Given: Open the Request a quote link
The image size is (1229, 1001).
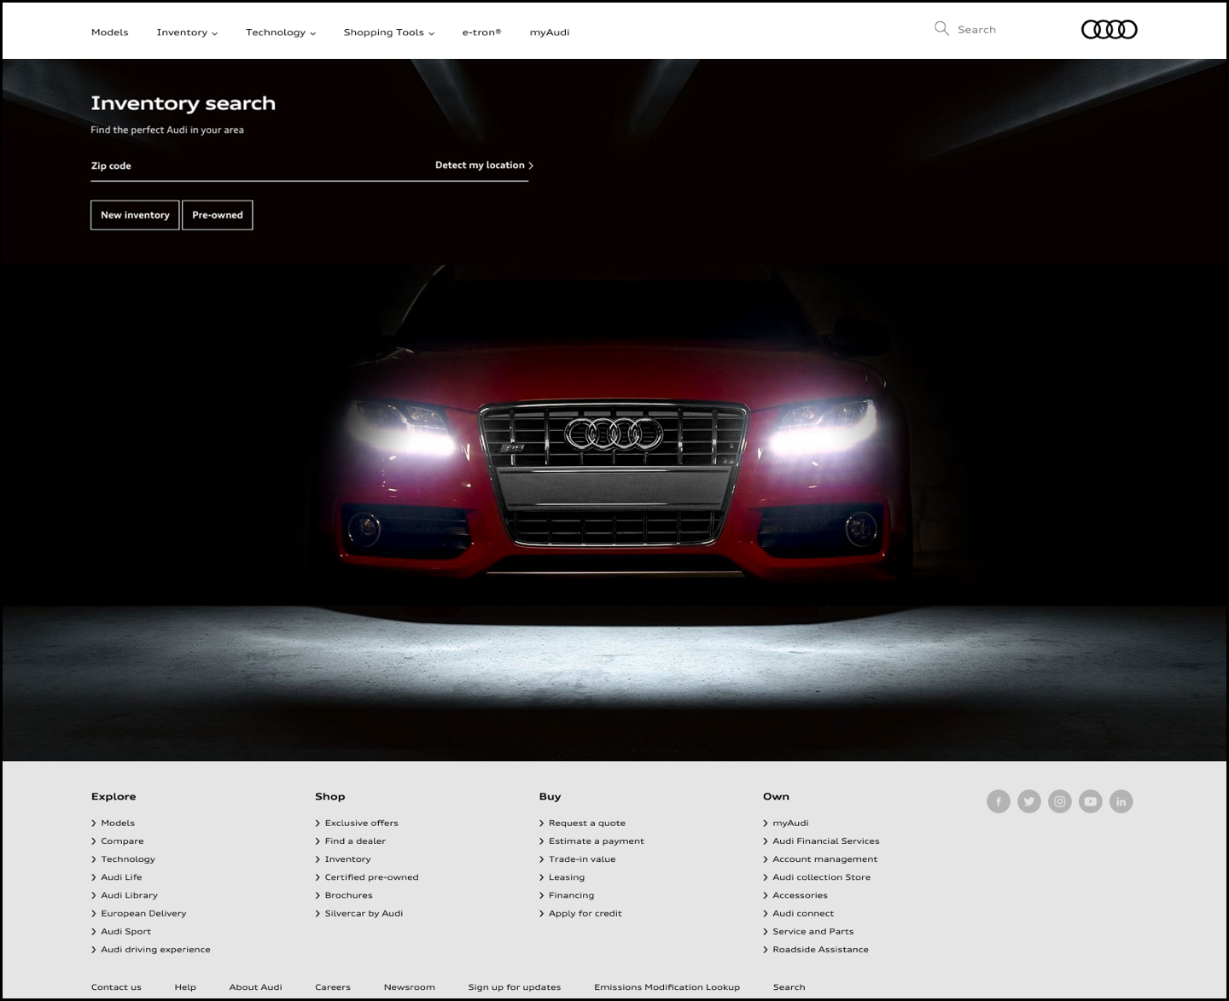Looking at the screenshot, I should 586,823.
